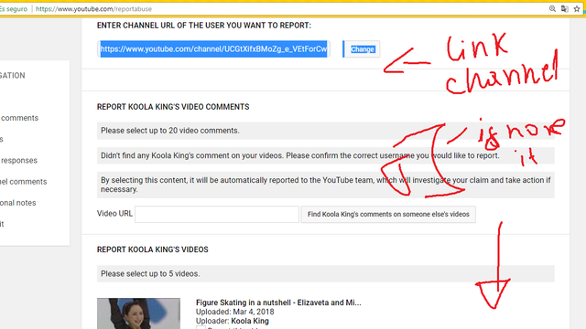Viewport: 586px width, 329px height.
Task: Click 'Please select up to 20 video comments.' text
Action: 170,131
